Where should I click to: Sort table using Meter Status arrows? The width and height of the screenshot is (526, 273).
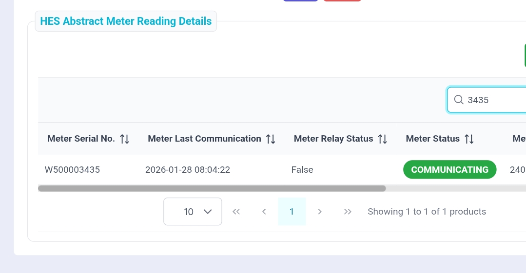469,139
